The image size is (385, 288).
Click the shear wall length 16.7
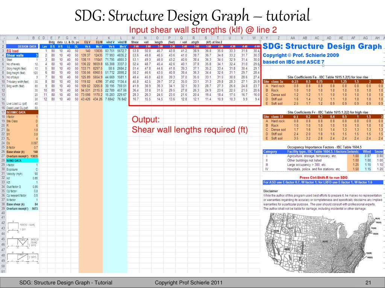(135, 99)
